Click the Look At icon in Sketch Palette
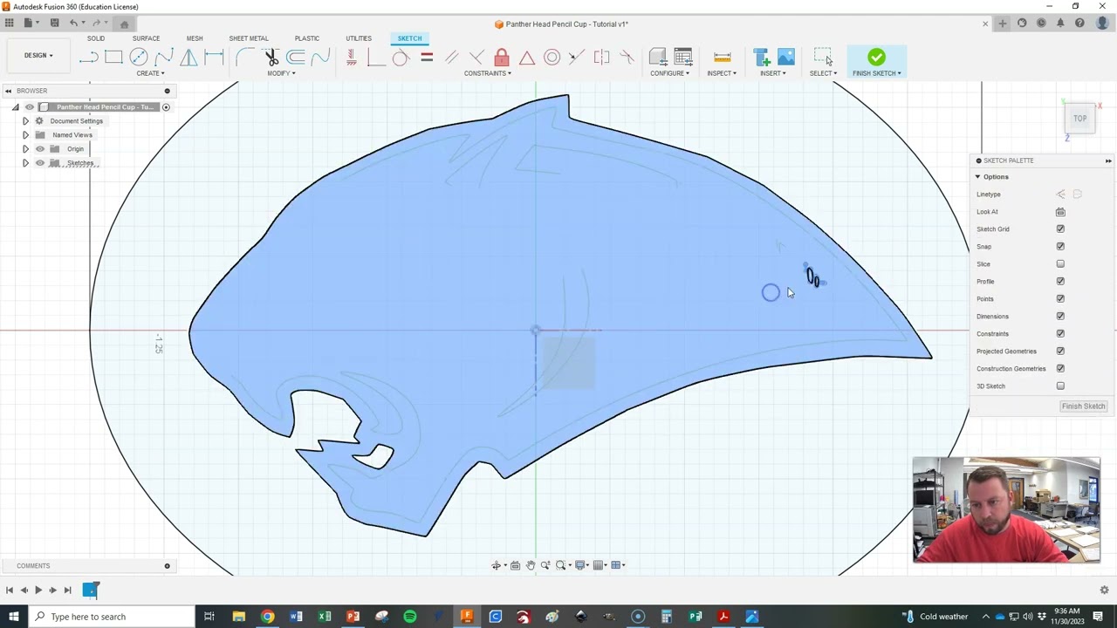 [1060, 212]
